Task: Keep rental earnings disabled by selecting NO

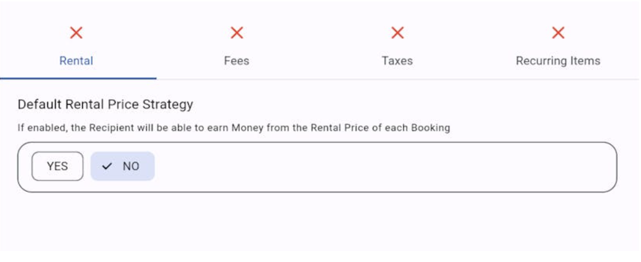Action: click(x=122, y=166)
